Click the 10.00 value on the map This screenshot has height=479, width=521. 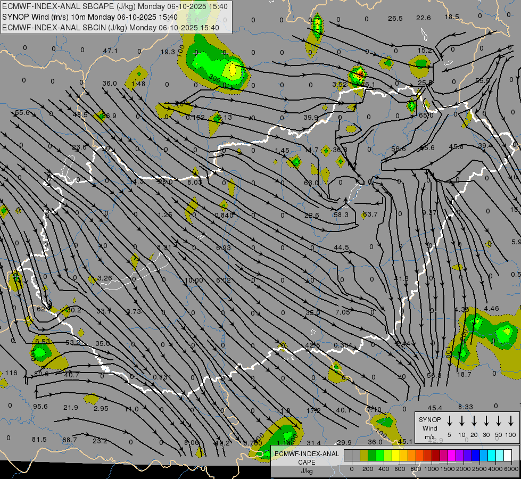(194, 280)
